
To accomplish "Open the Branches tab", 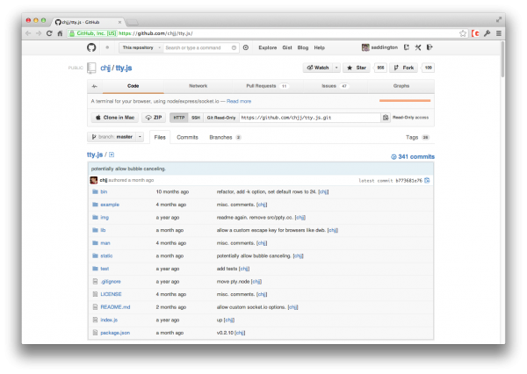I will pyautogui.click(x=225, y=137).
